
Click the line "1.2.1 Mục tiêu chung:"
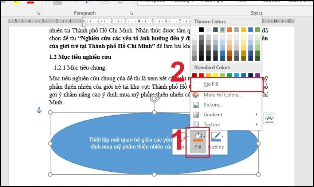(x=80, y=68)
